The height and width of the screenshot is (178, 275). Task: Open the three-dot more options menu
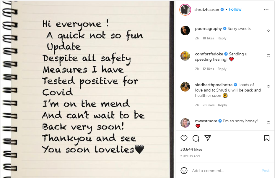pyautogui.click(x=266, y=10)
